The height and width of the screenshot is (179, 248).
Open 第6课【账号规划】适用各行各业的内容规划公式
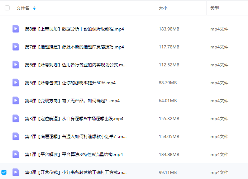76,65
